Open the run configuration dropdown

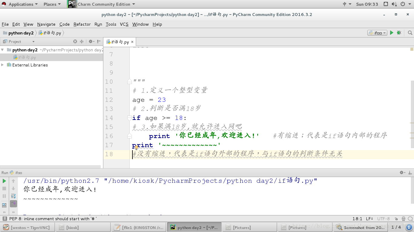click(x=377, y=33)
